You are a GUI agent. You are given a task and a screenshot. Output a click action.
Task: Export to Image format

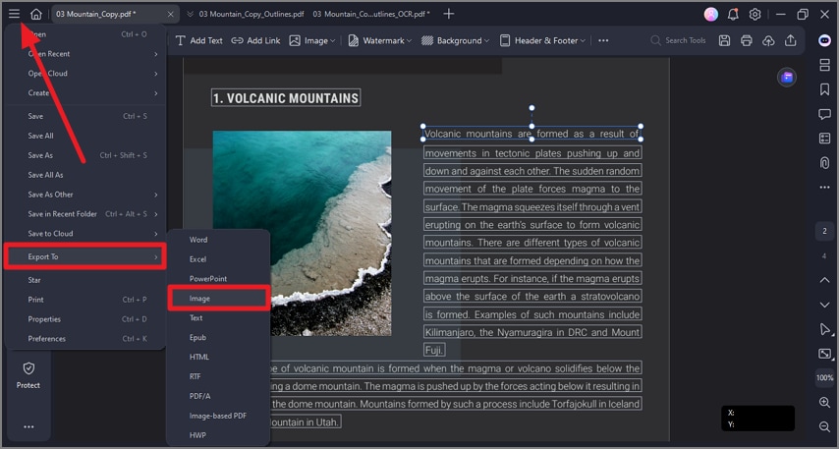click(x=218, y=299)
